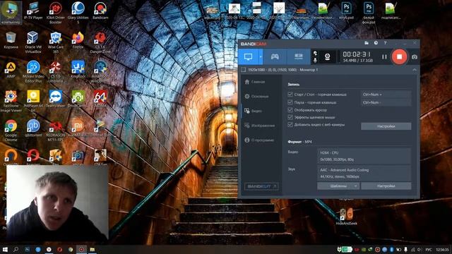Open Movavi Video Editor Plus shortcut
The width and height of the screenshot is (452, 254).
pos(33,72)
